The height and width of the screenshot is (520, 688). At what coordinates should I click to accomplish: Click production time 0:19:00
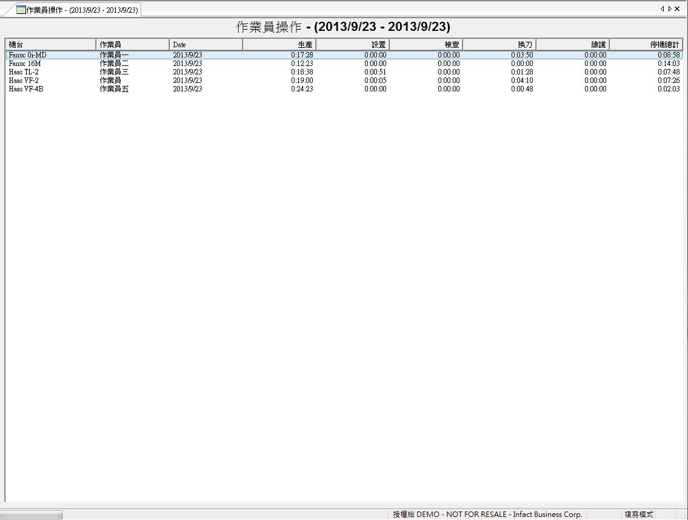pos(302,80)
